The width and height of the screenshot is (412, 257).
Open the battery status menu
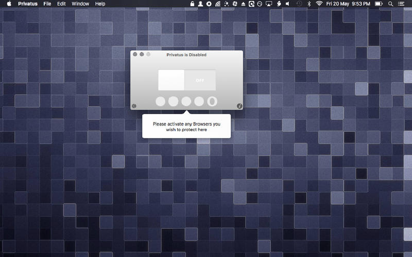[379, 4]
